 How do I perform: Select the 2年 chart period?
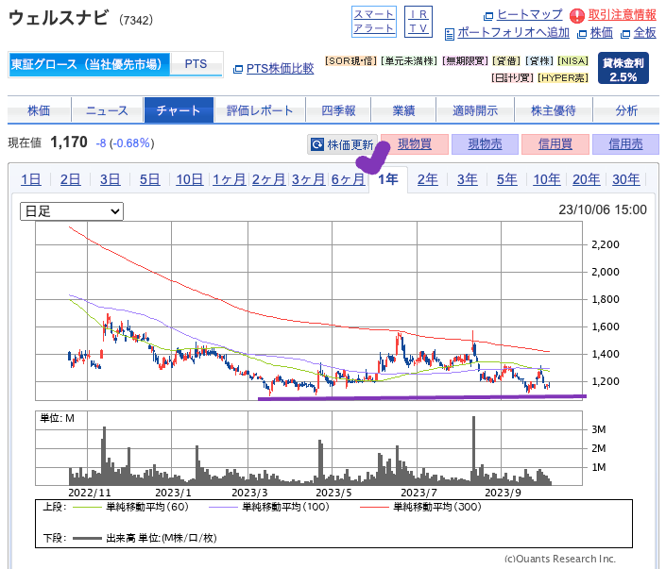click(428, 179)
